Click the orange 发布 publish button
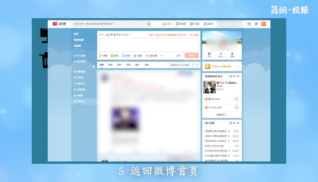 (x=191, y=56)
